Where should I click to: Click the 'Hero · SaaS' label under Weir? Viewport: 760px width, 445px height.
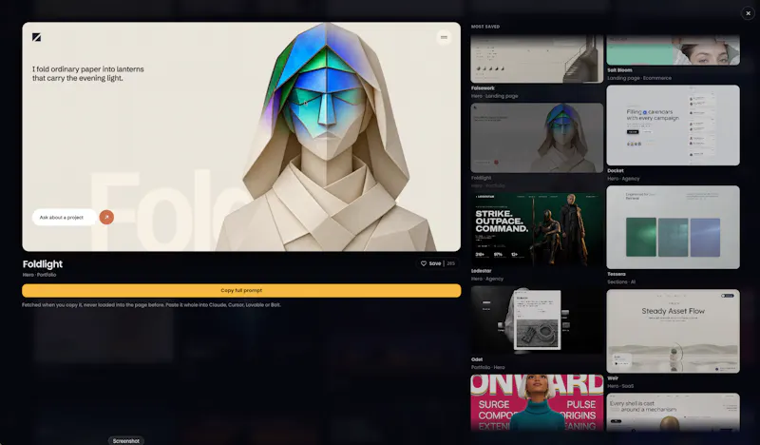pyautogui.click(x=620, y=386)
